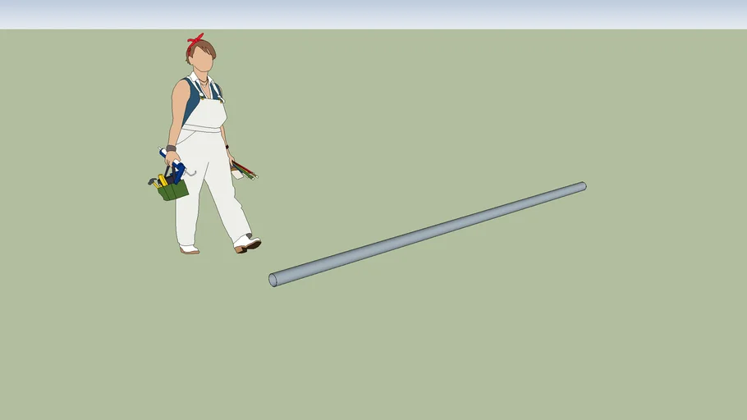747x420 pixels.
Task: Select the bracelet on her wrist
Action: point(171,149)
